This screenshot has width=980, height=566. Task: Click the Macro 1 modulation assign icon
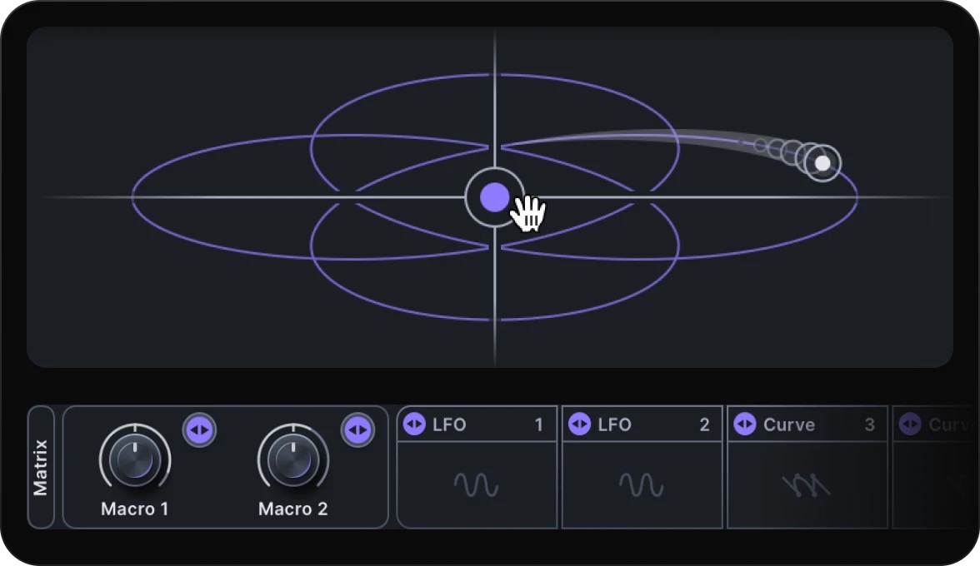(x=199, y=430)
